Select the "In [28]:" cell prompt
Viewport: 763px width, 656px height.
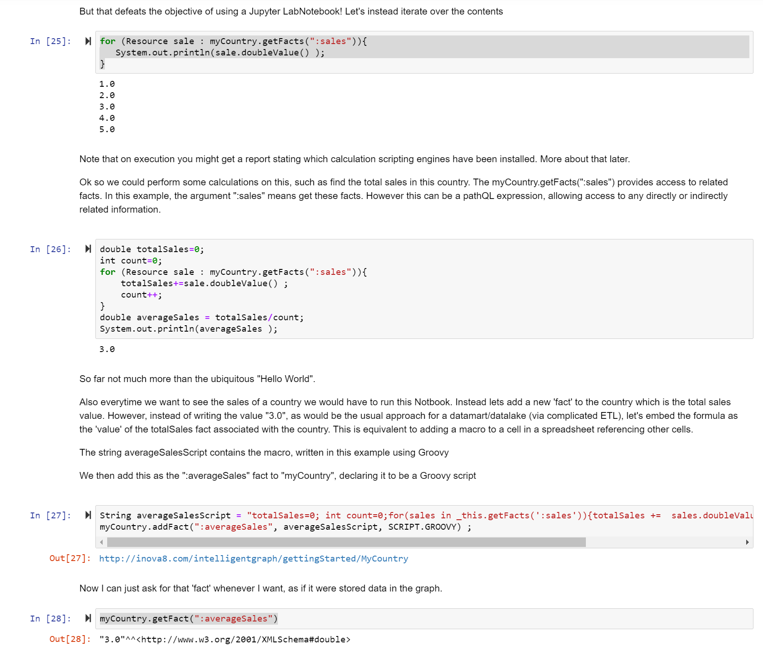click(x=50, y=619)
